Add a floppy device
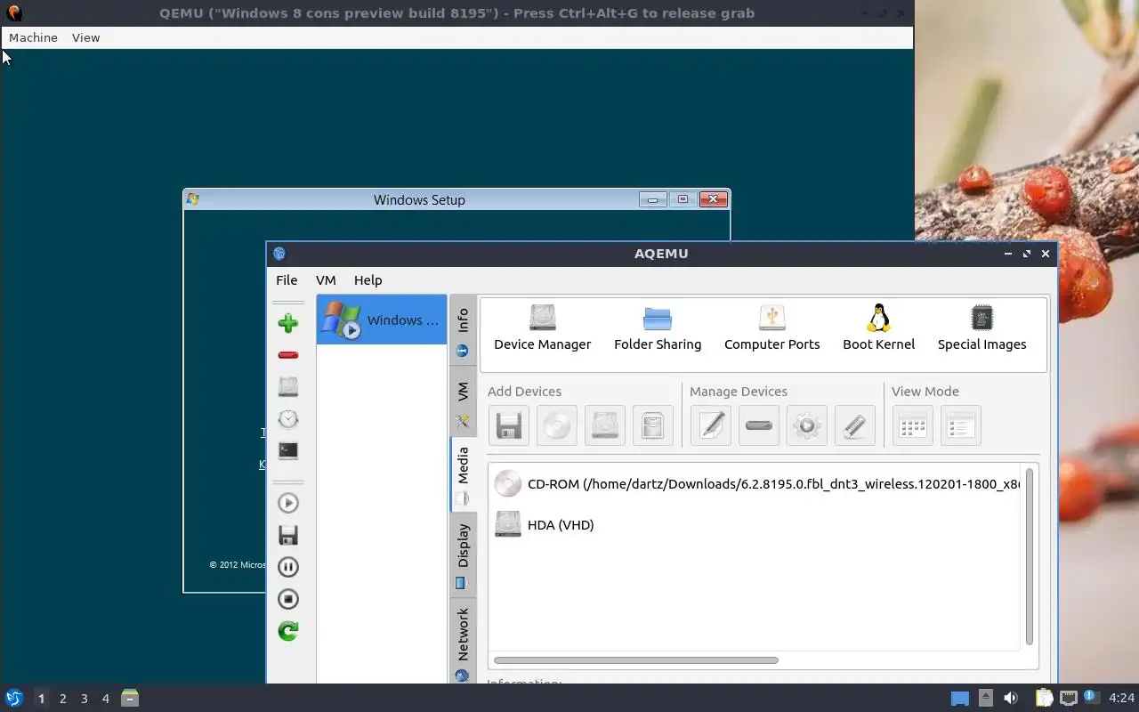Viewport: 1139px width, 712px height. point(508,425)
